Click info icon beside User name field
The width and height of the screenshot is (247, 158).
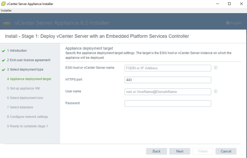(215, 91)
